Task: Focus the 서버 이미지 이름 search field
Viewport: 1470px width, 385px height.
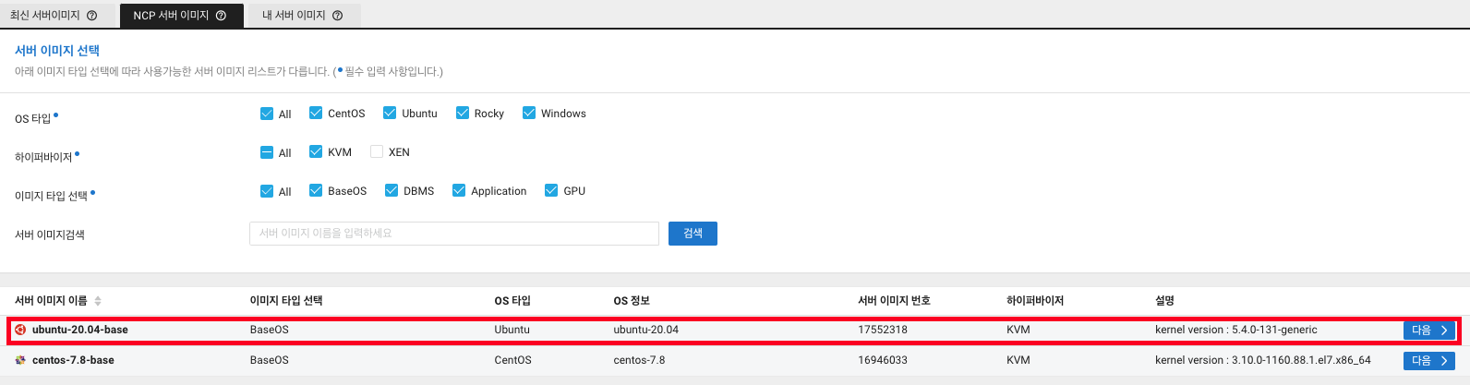Action: pos(454,234)
